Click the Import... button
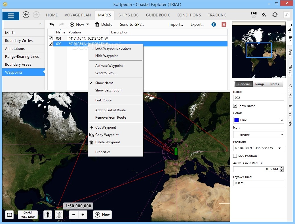The width and height of the screenshot is (295, 224). 176,24
